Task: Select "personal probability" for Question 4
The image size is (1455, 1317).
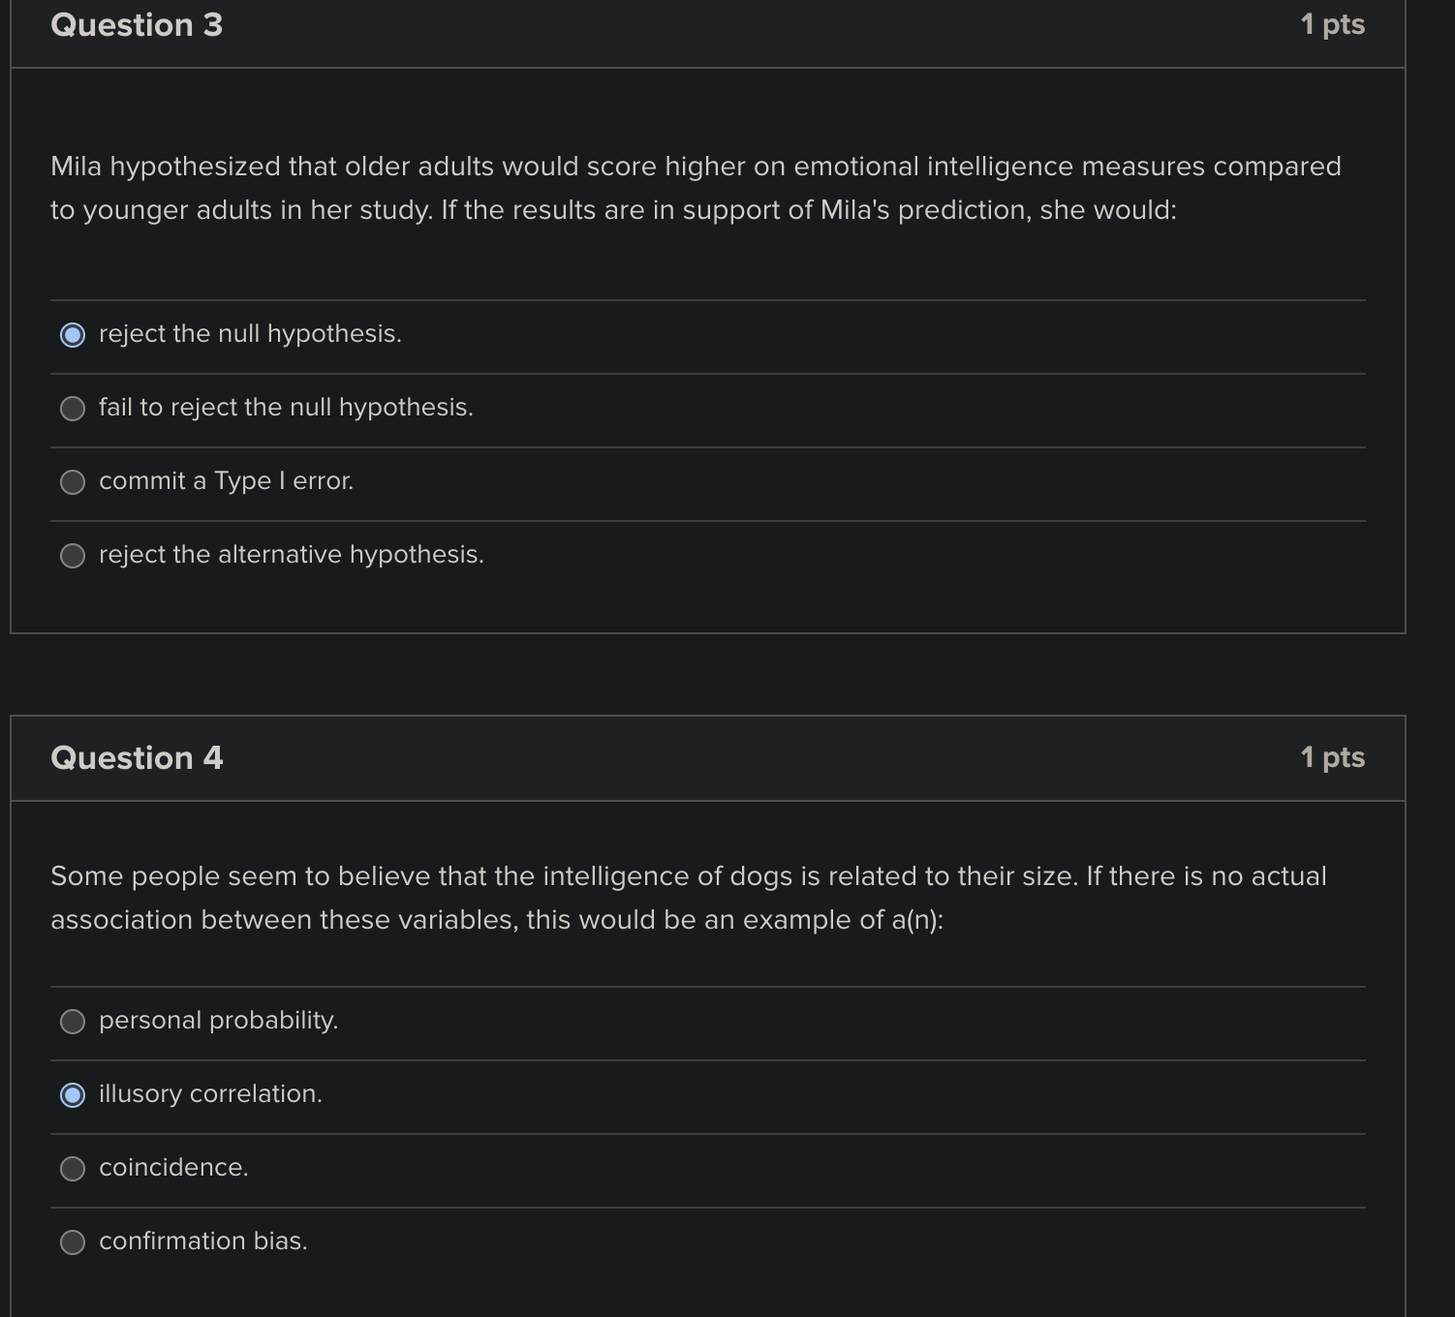Action: click(x=73, y=1021)
